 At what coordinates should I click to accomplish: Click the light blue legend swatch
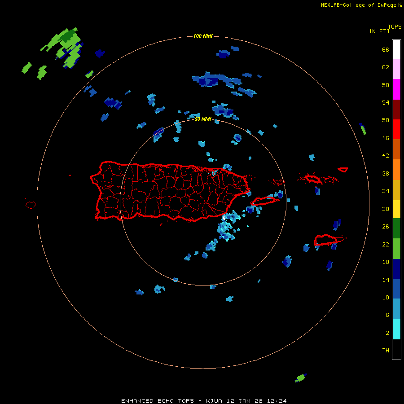(x=396, y=309)
